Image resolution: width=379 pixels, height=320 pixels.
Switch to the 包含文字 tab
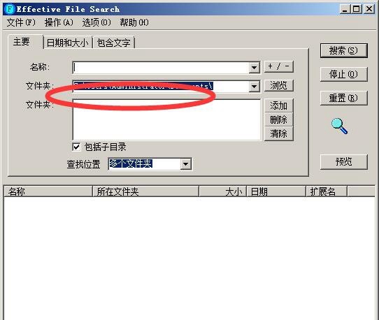[113, 43]
